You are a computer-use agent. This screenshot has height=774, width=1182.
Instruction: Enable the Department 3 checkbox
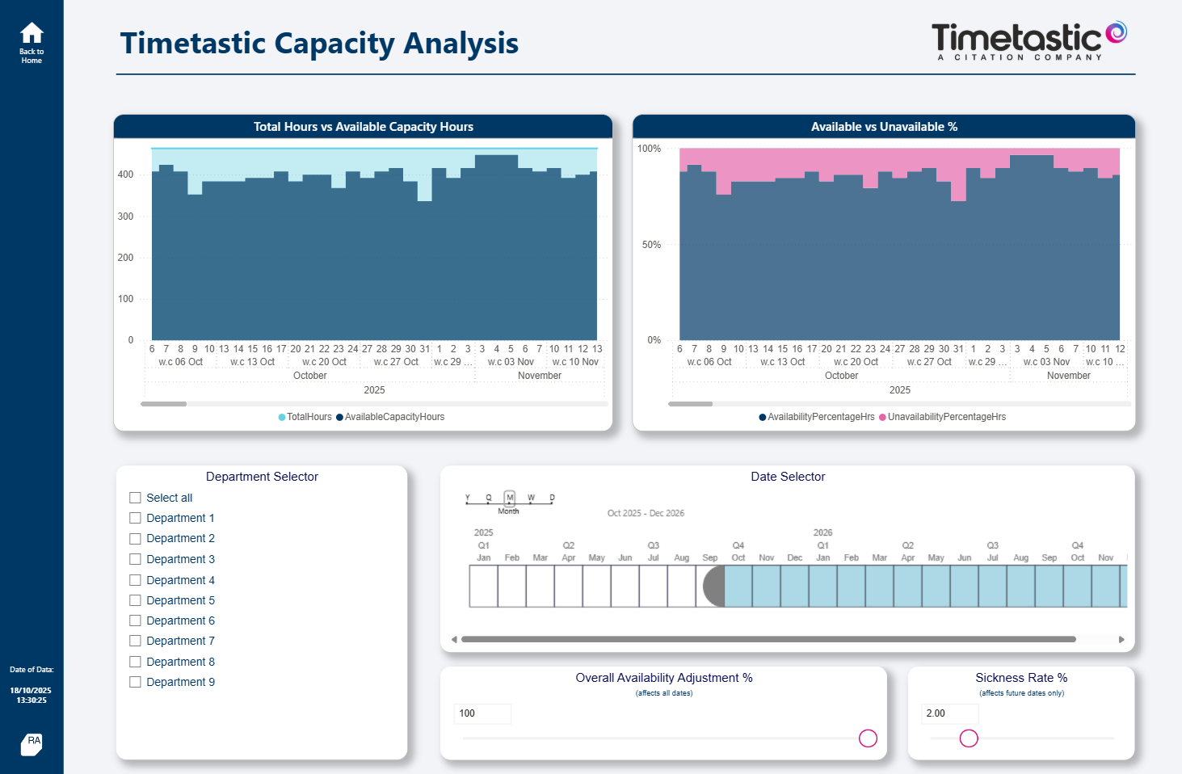pyautogui.click(x=135, y=559)
